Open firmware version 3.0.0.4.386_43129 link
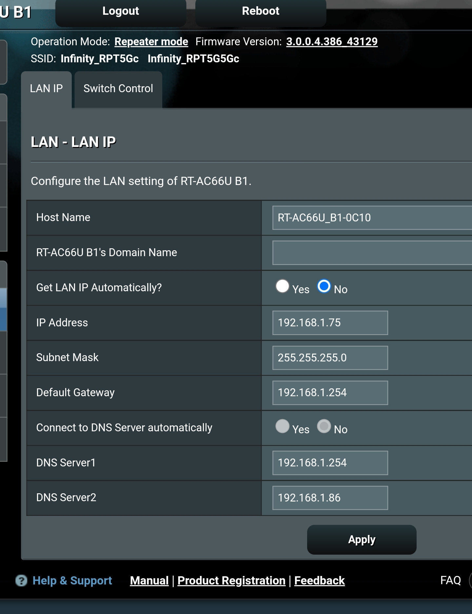The image size is (472, 614). point(332,42)
